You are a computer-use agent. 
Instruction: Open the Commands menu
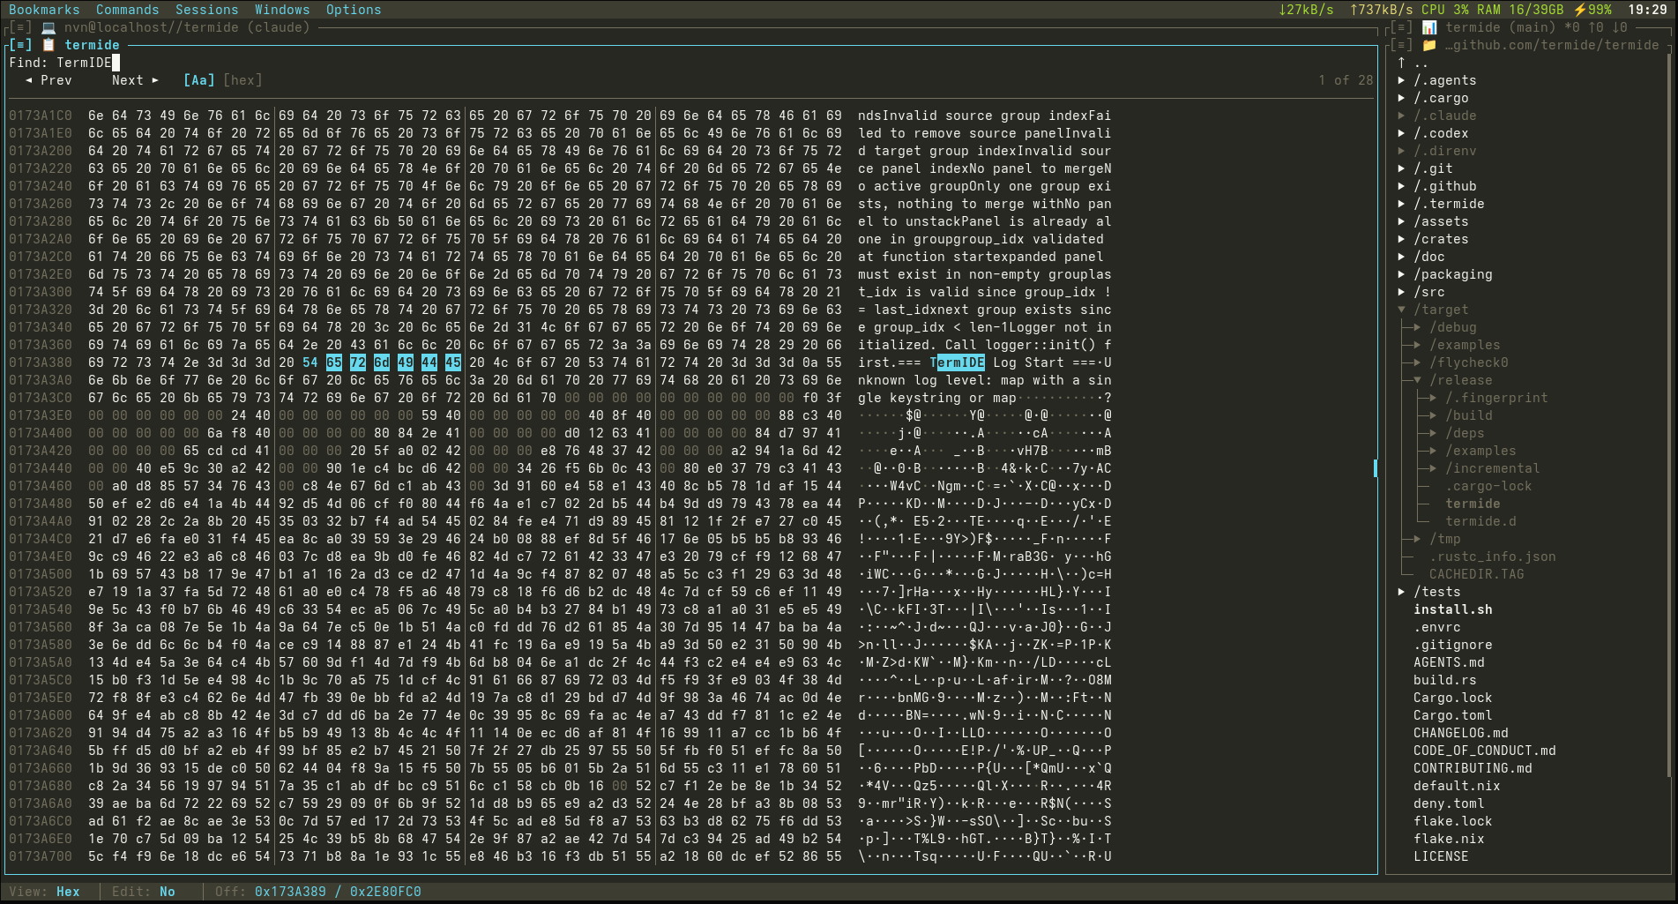point(128,10)
